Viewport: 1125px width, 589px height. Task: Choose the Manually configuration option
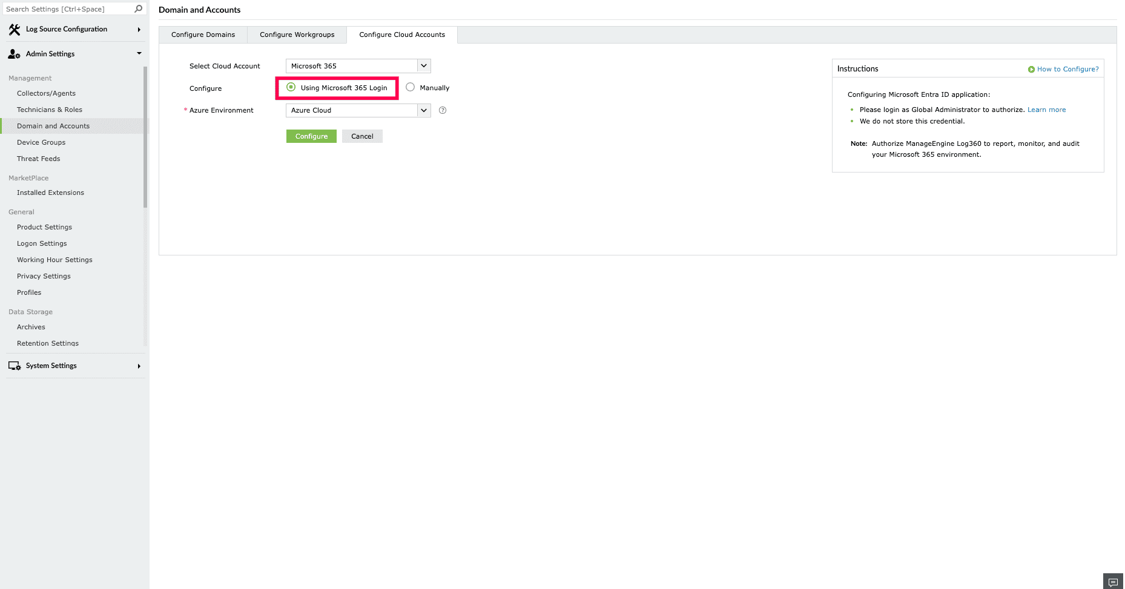[411, 87]
